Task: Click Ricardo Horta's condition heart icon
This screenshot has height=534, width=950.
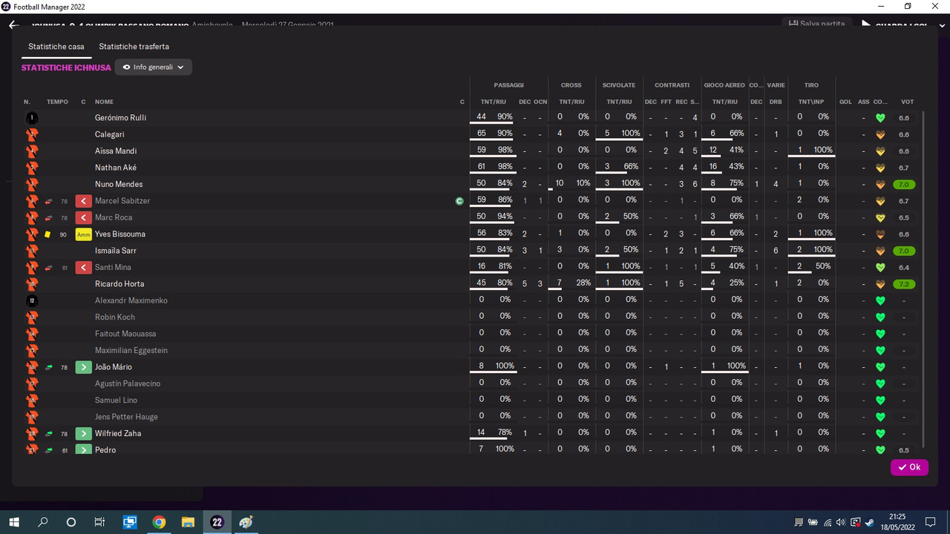Action: click(880, 284)
